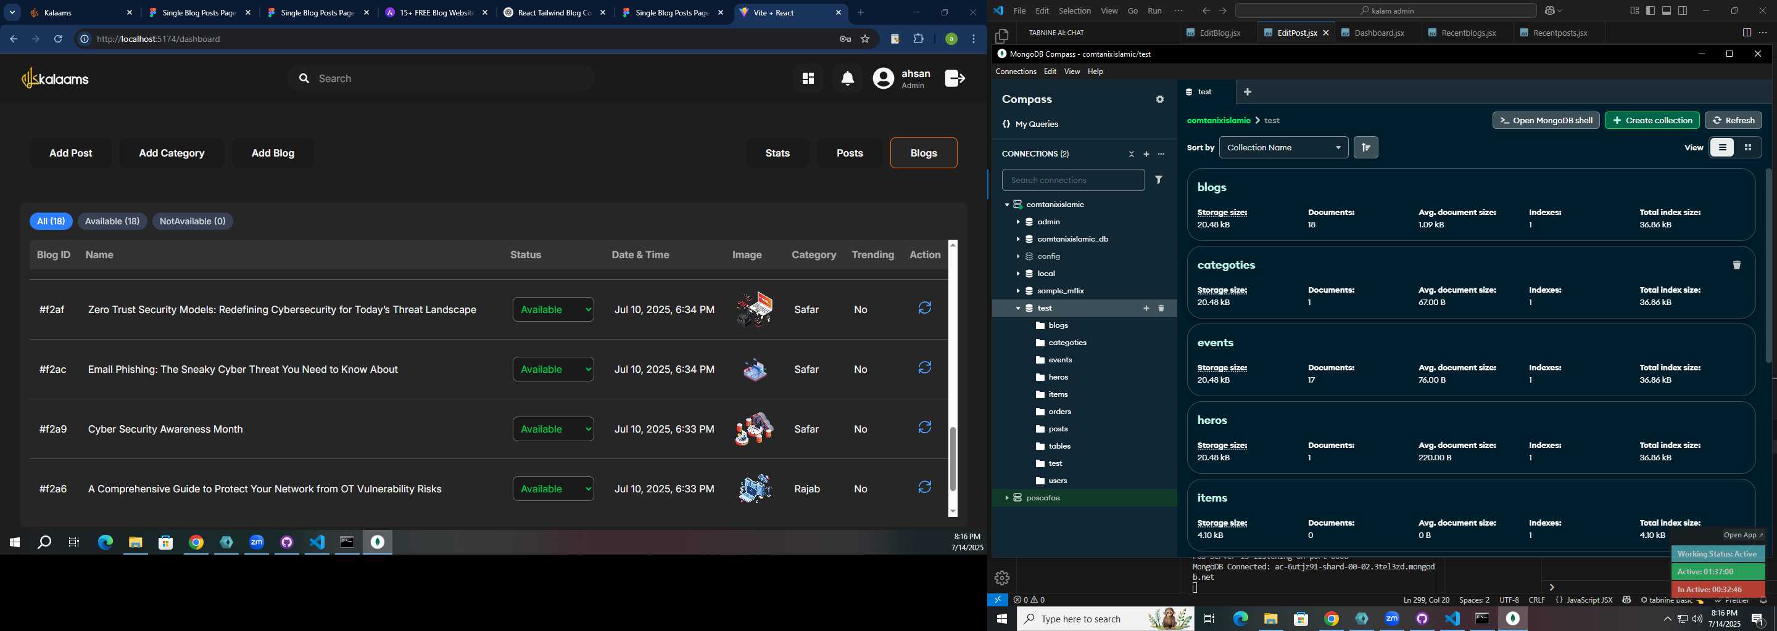Screen dimensions: 1777x631
Task: Open status dropdown for OT Vulnerability blog
Action: click(x=553, y=489)
